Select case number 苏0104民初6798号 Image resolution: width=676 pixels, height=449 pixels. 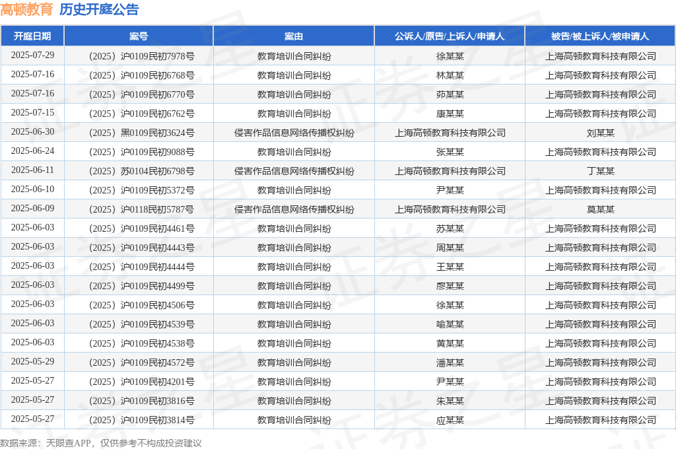[x=142, y=171]
